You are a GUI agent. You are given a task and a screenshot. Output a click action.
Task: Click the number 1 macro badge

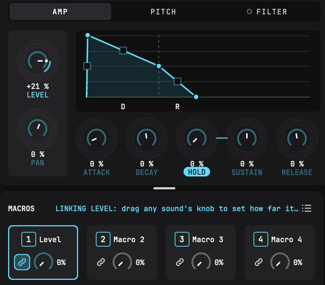29,239
